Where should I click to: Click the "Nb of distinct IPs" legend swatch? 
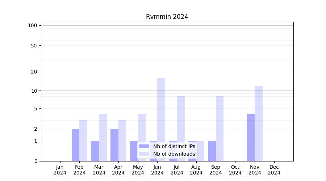coord(144,146)
